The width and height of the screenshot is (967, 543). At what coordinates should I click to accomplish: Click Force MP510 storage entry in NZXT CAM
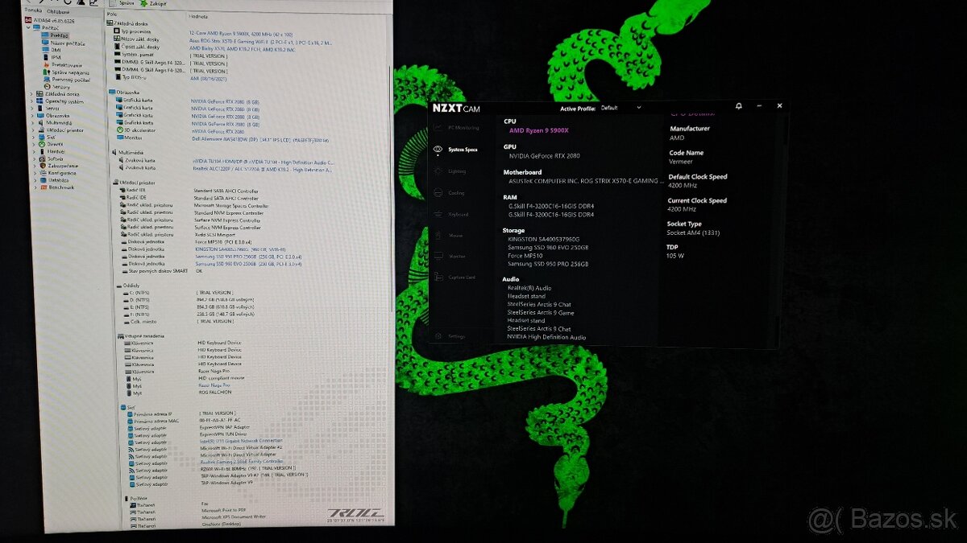tap(525, 256)
